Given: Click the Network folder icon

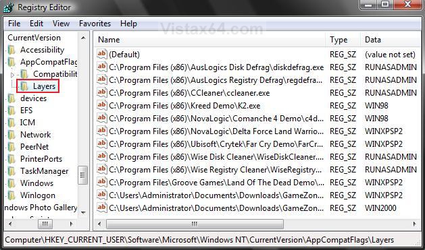Looking at the screenshot, I should [11, 135].
